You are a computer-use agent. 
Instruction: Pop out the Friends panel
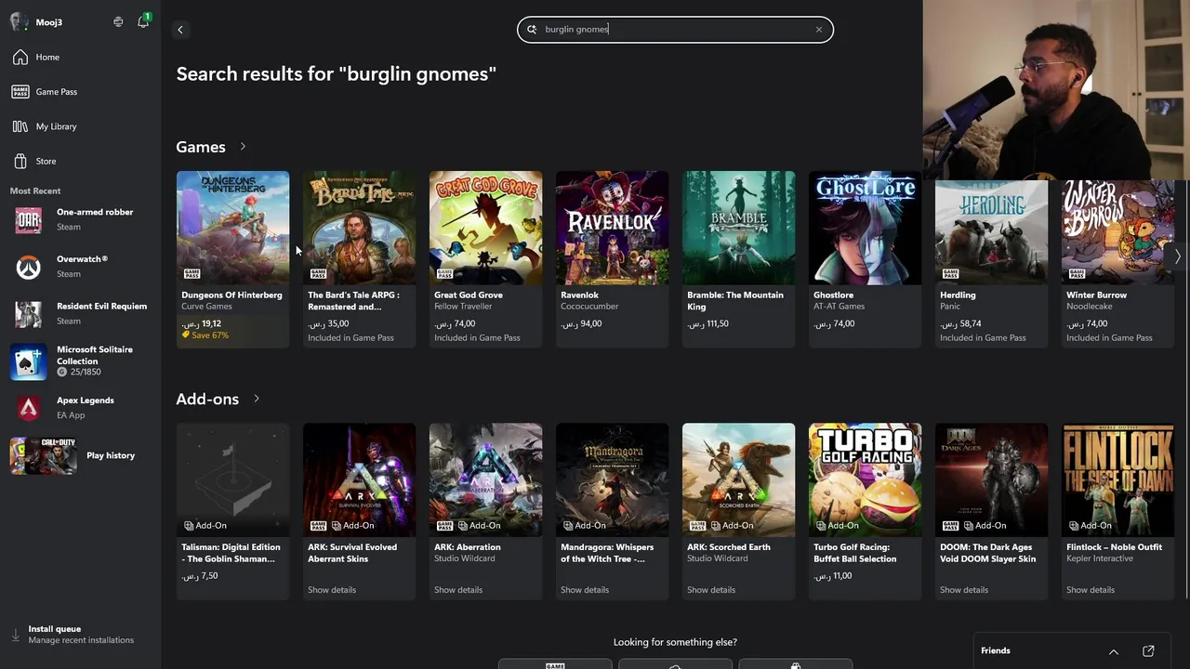point(1148,651)
